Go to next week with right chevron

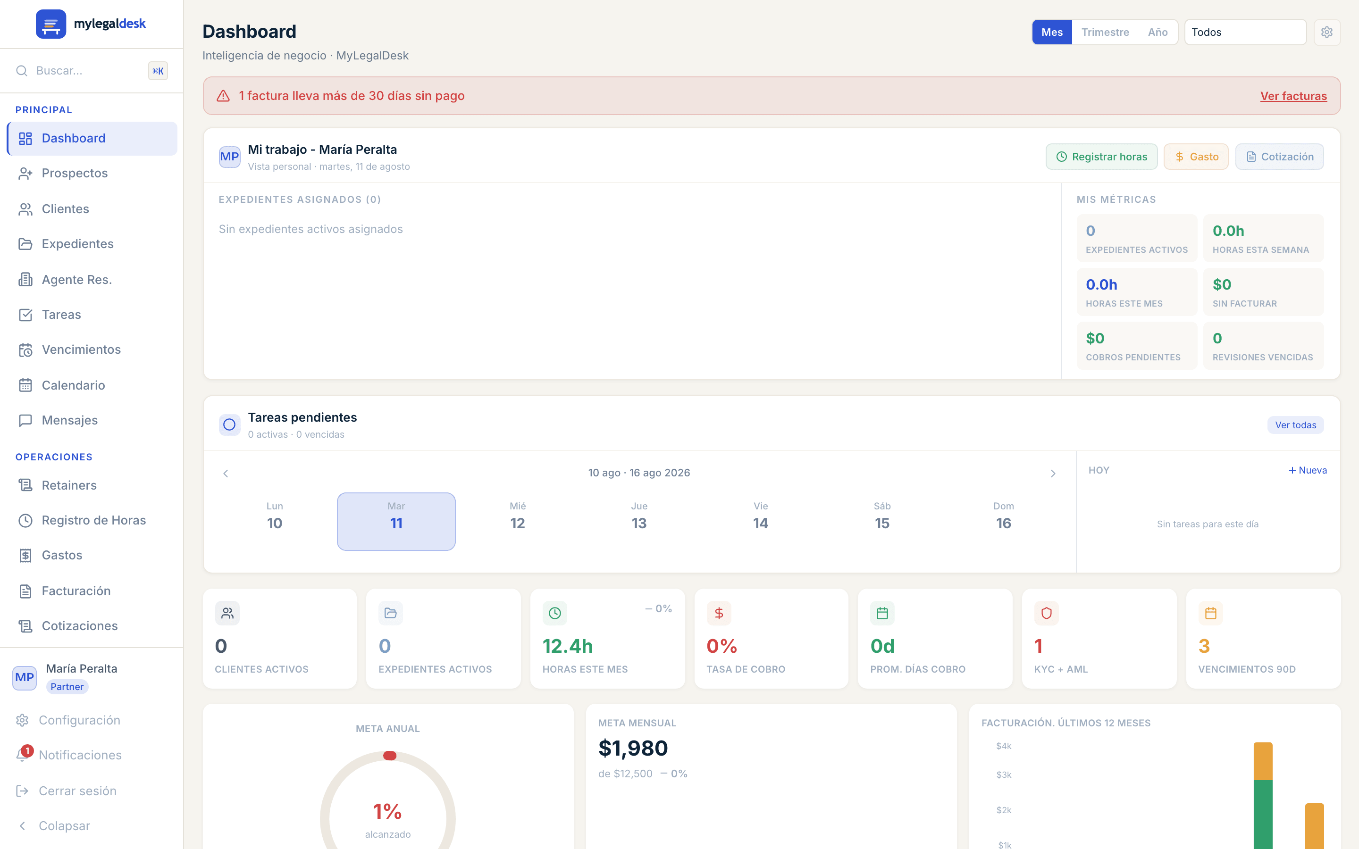(1053, 474)
